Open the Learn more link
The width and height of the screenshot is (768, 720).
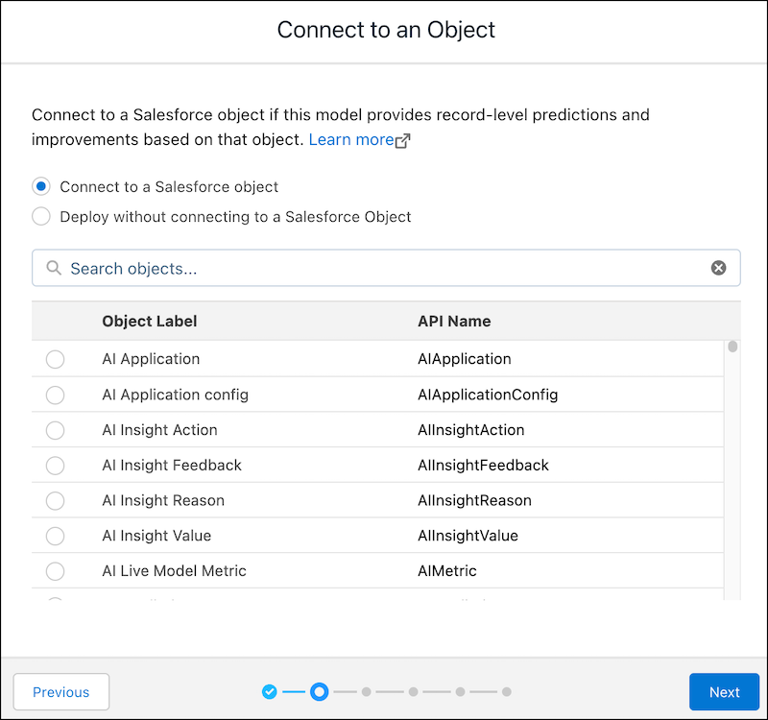click(351, 139)
